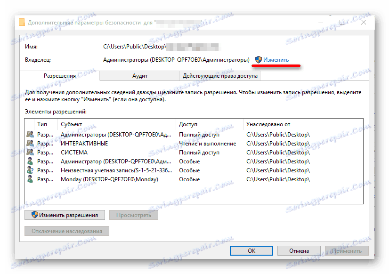Click Особые in the Администратор row
The image size is (390, 274).
point(189,161)
